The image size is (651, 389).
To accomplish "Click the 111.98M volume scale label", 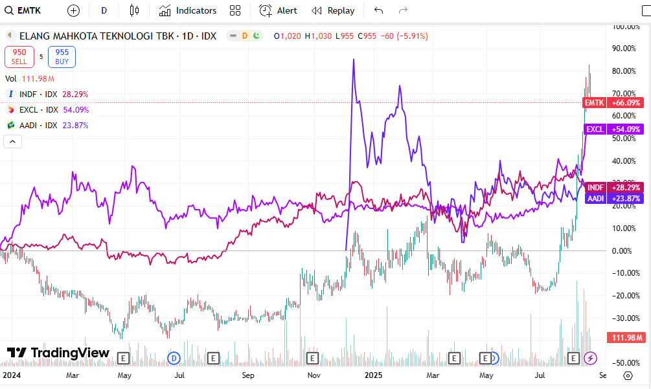I will tap(626, 338).
